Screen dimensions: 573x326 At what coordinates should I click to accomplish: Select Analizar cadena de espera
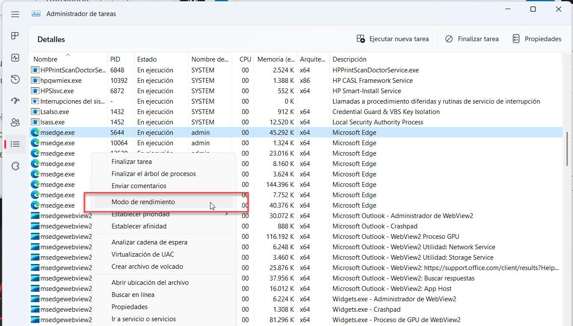[x=163, y=242]
